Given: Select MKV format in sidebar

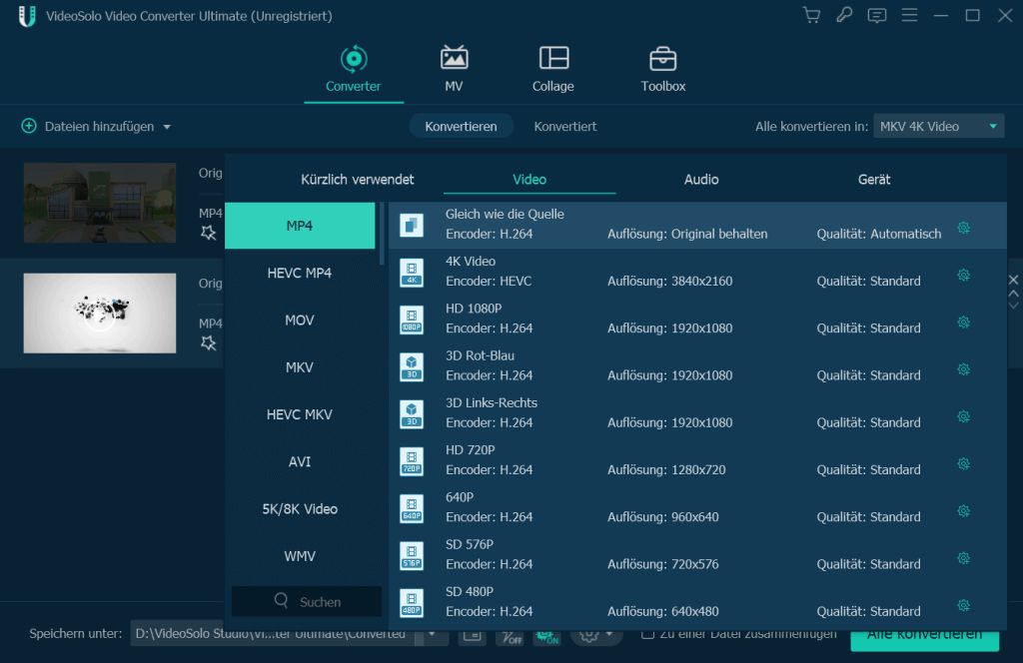Looking at the screenshot, I should [300, 367].
